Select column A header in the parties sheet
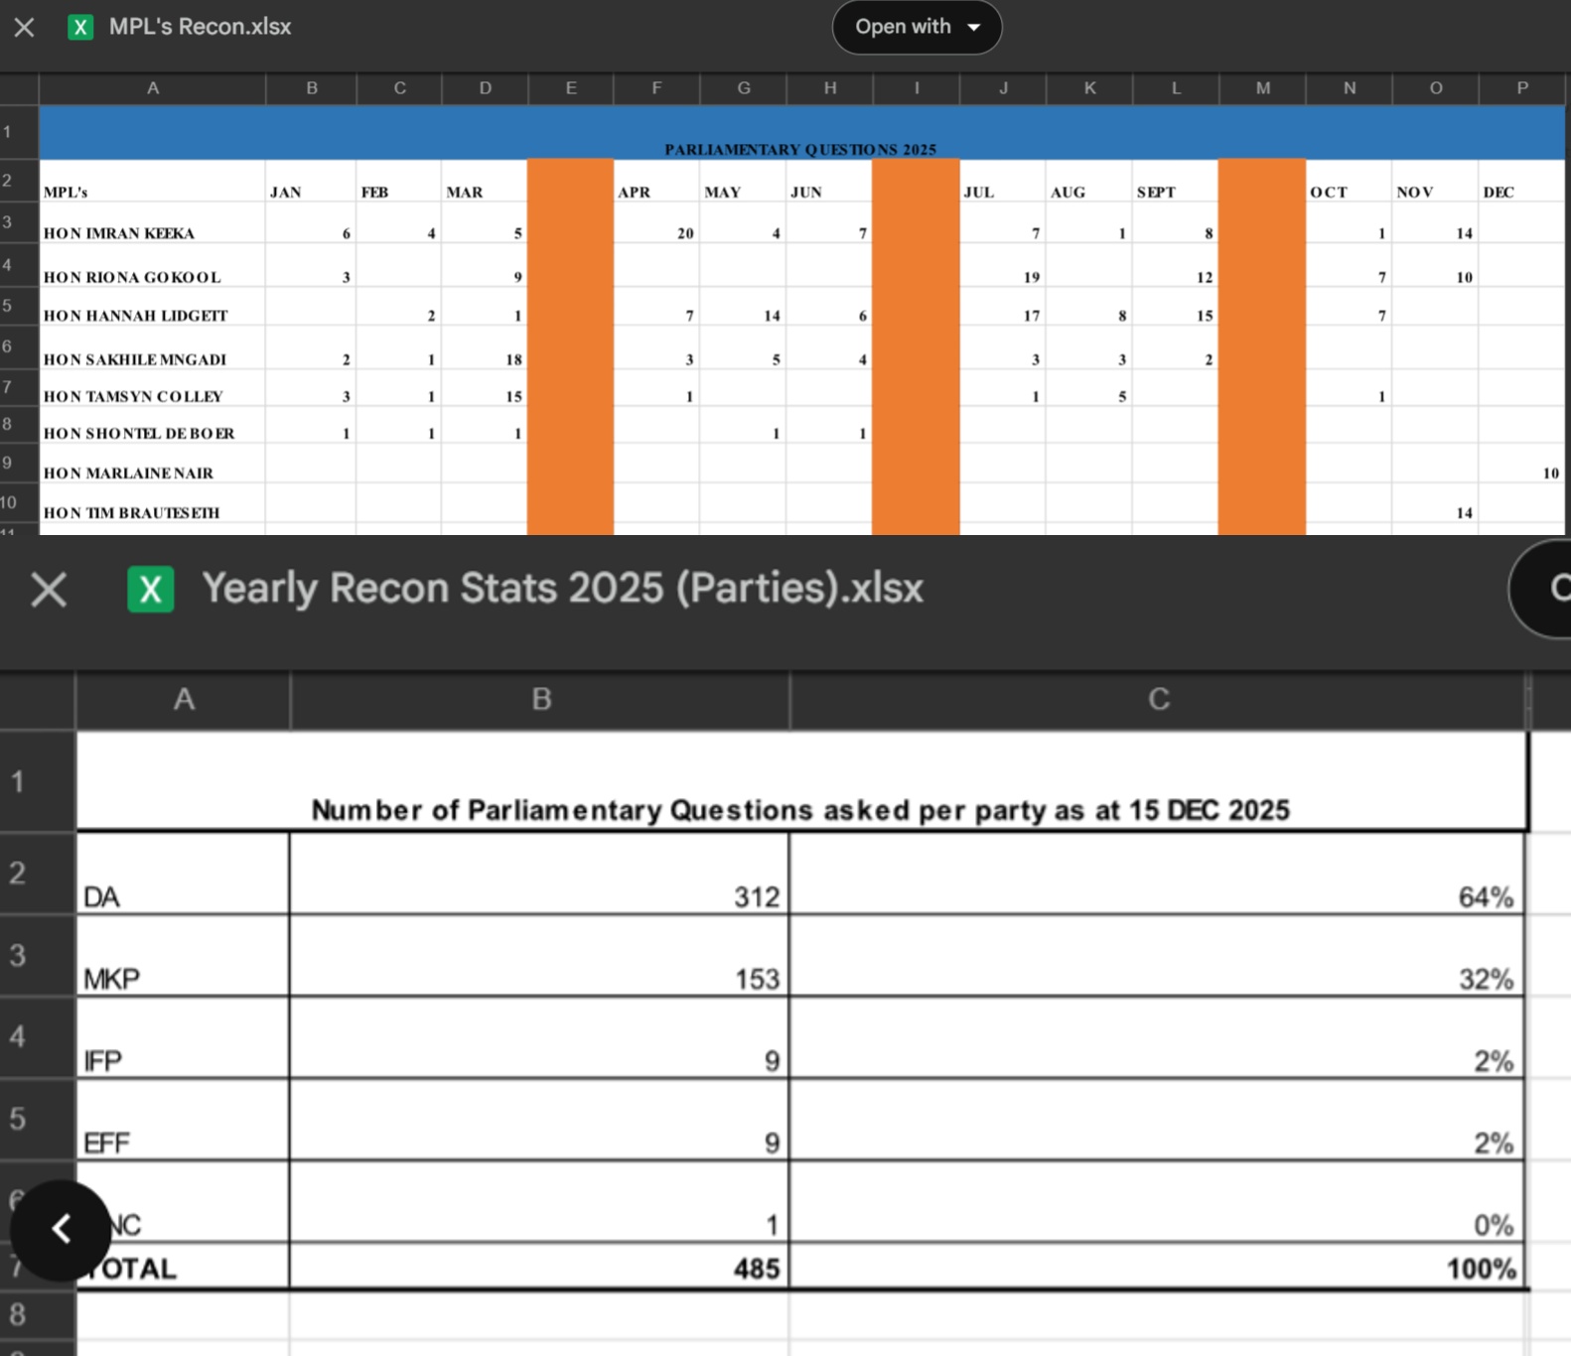The width and height of the screenshot is (1571, 1356). tap(184, 700)
